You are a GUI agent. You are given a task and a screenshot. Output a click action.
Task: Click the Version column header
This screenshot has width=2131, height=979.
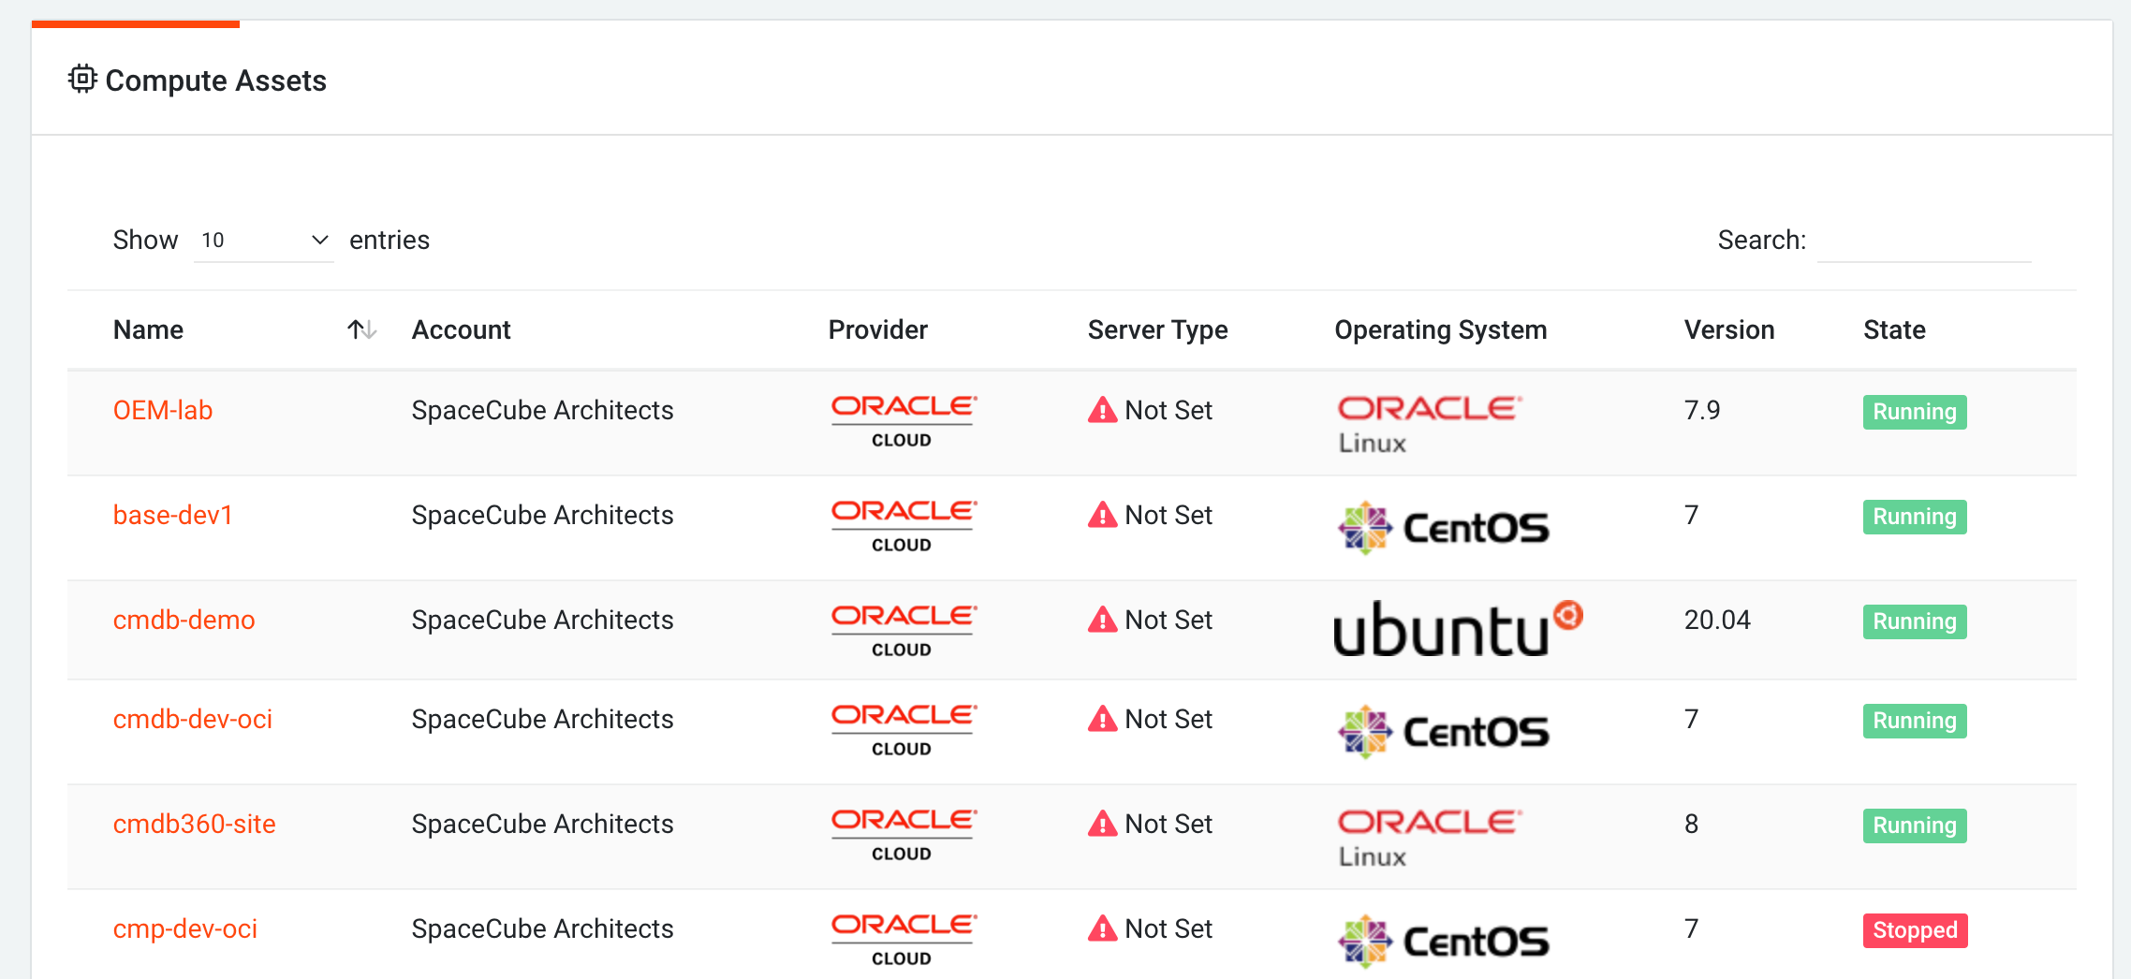1729,329
